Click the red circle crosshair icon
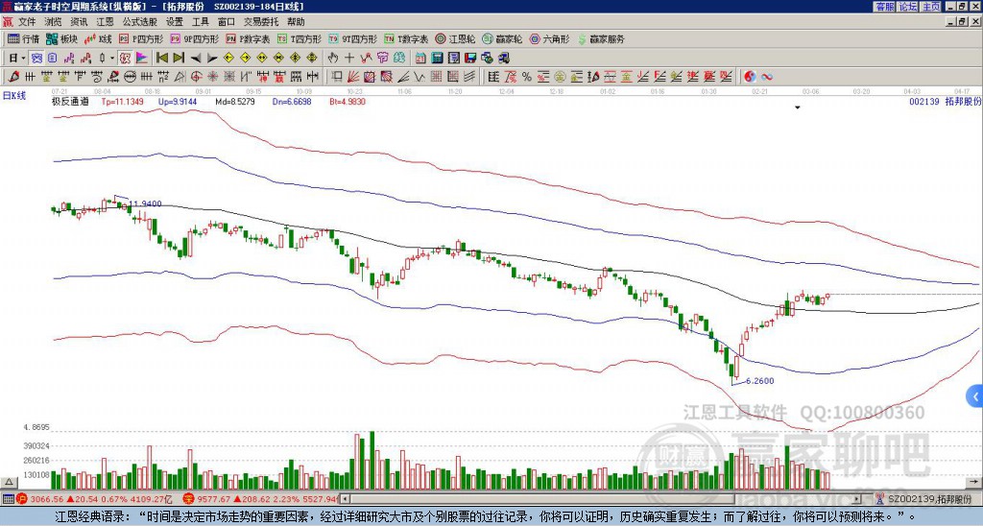The height and width of the screenshot is (526, 983). (196, 77)
